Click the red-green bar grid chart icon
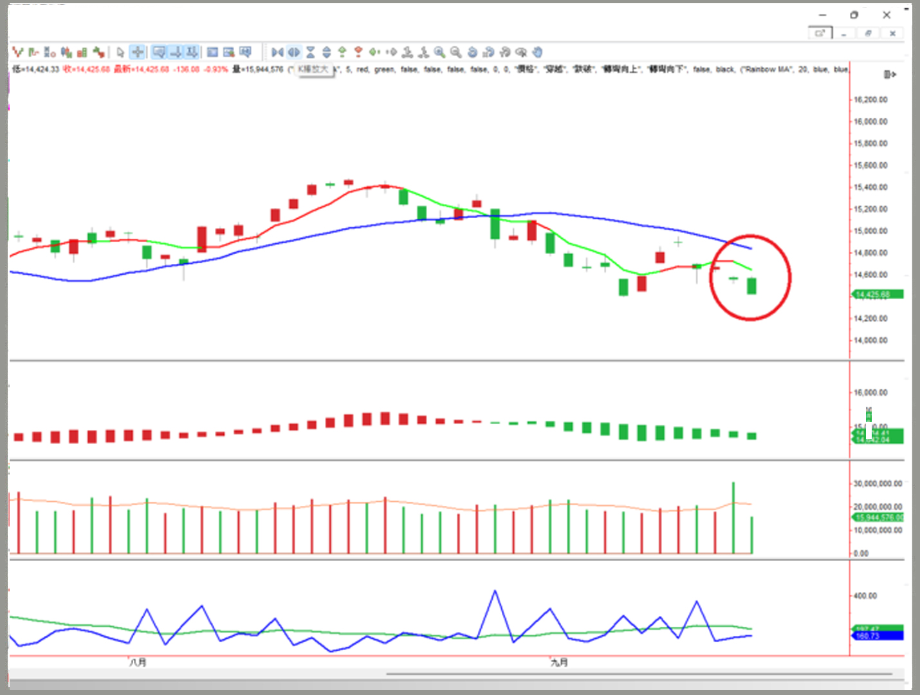This screenshot has height=695, width=920. (82, 52)
